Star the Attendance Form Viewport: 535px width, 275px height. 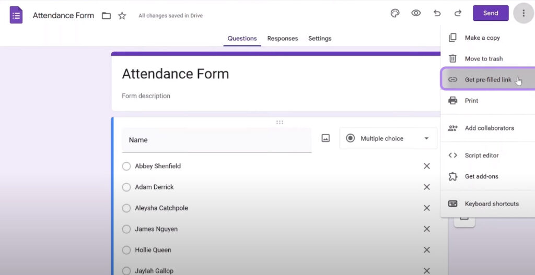coord(122,16)
